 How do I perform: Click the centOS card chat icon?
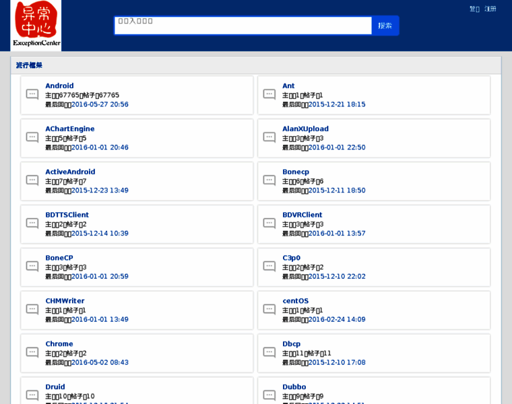pos(269,310)
